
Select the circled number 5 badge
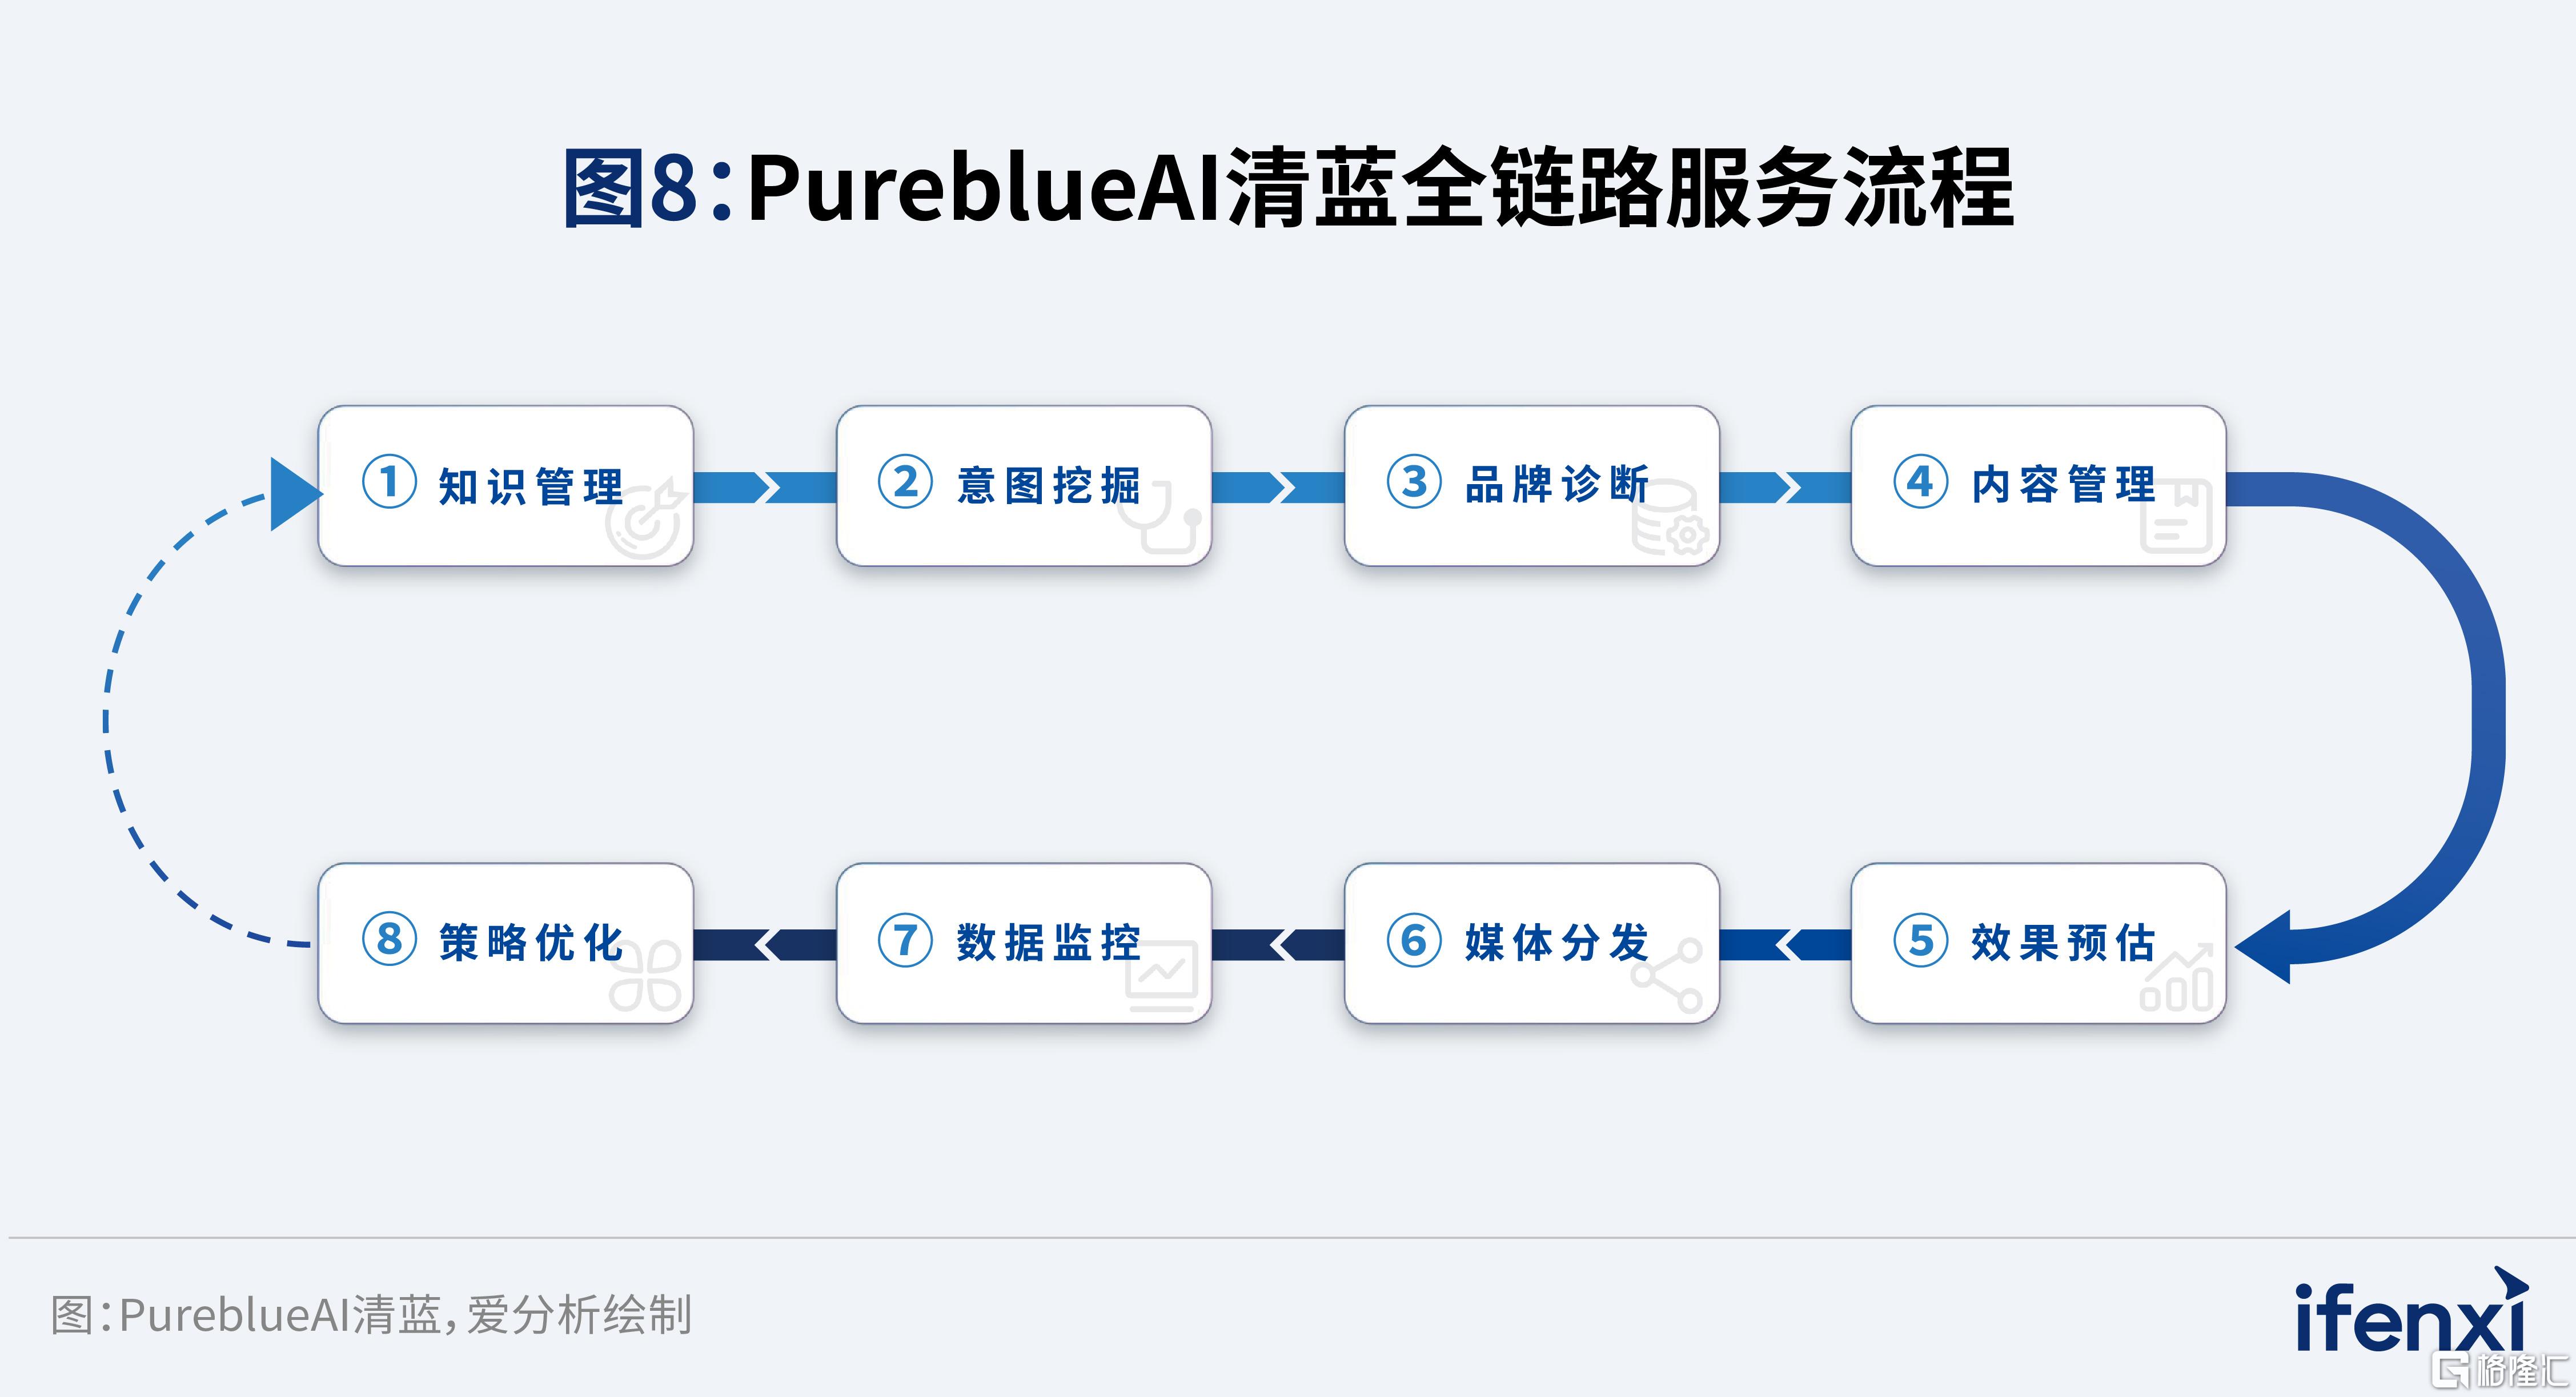[x=1921, y=940]
